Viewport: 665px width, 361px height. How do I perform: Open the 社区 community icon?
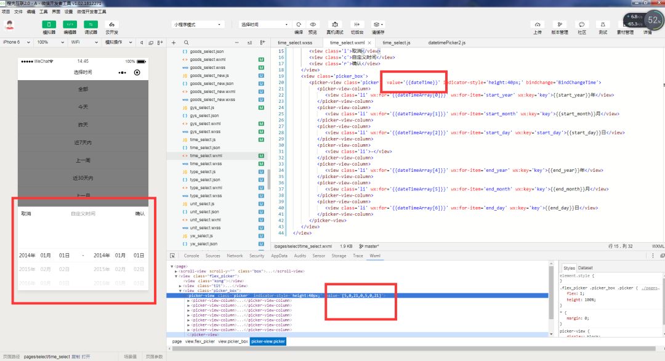click(x=581, y=25)
